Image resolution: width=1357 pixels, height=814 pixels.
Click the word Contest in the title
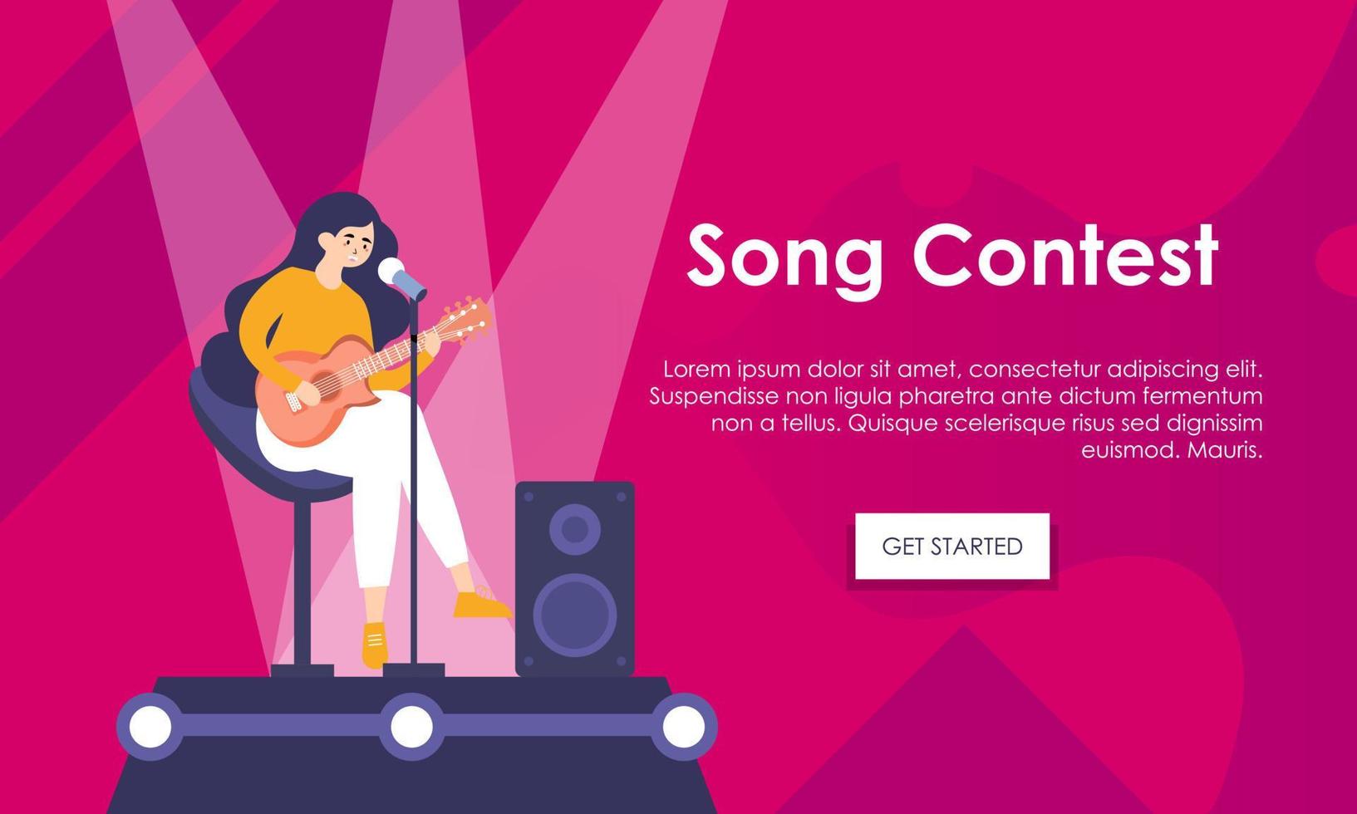click(x=1065, y=255)
